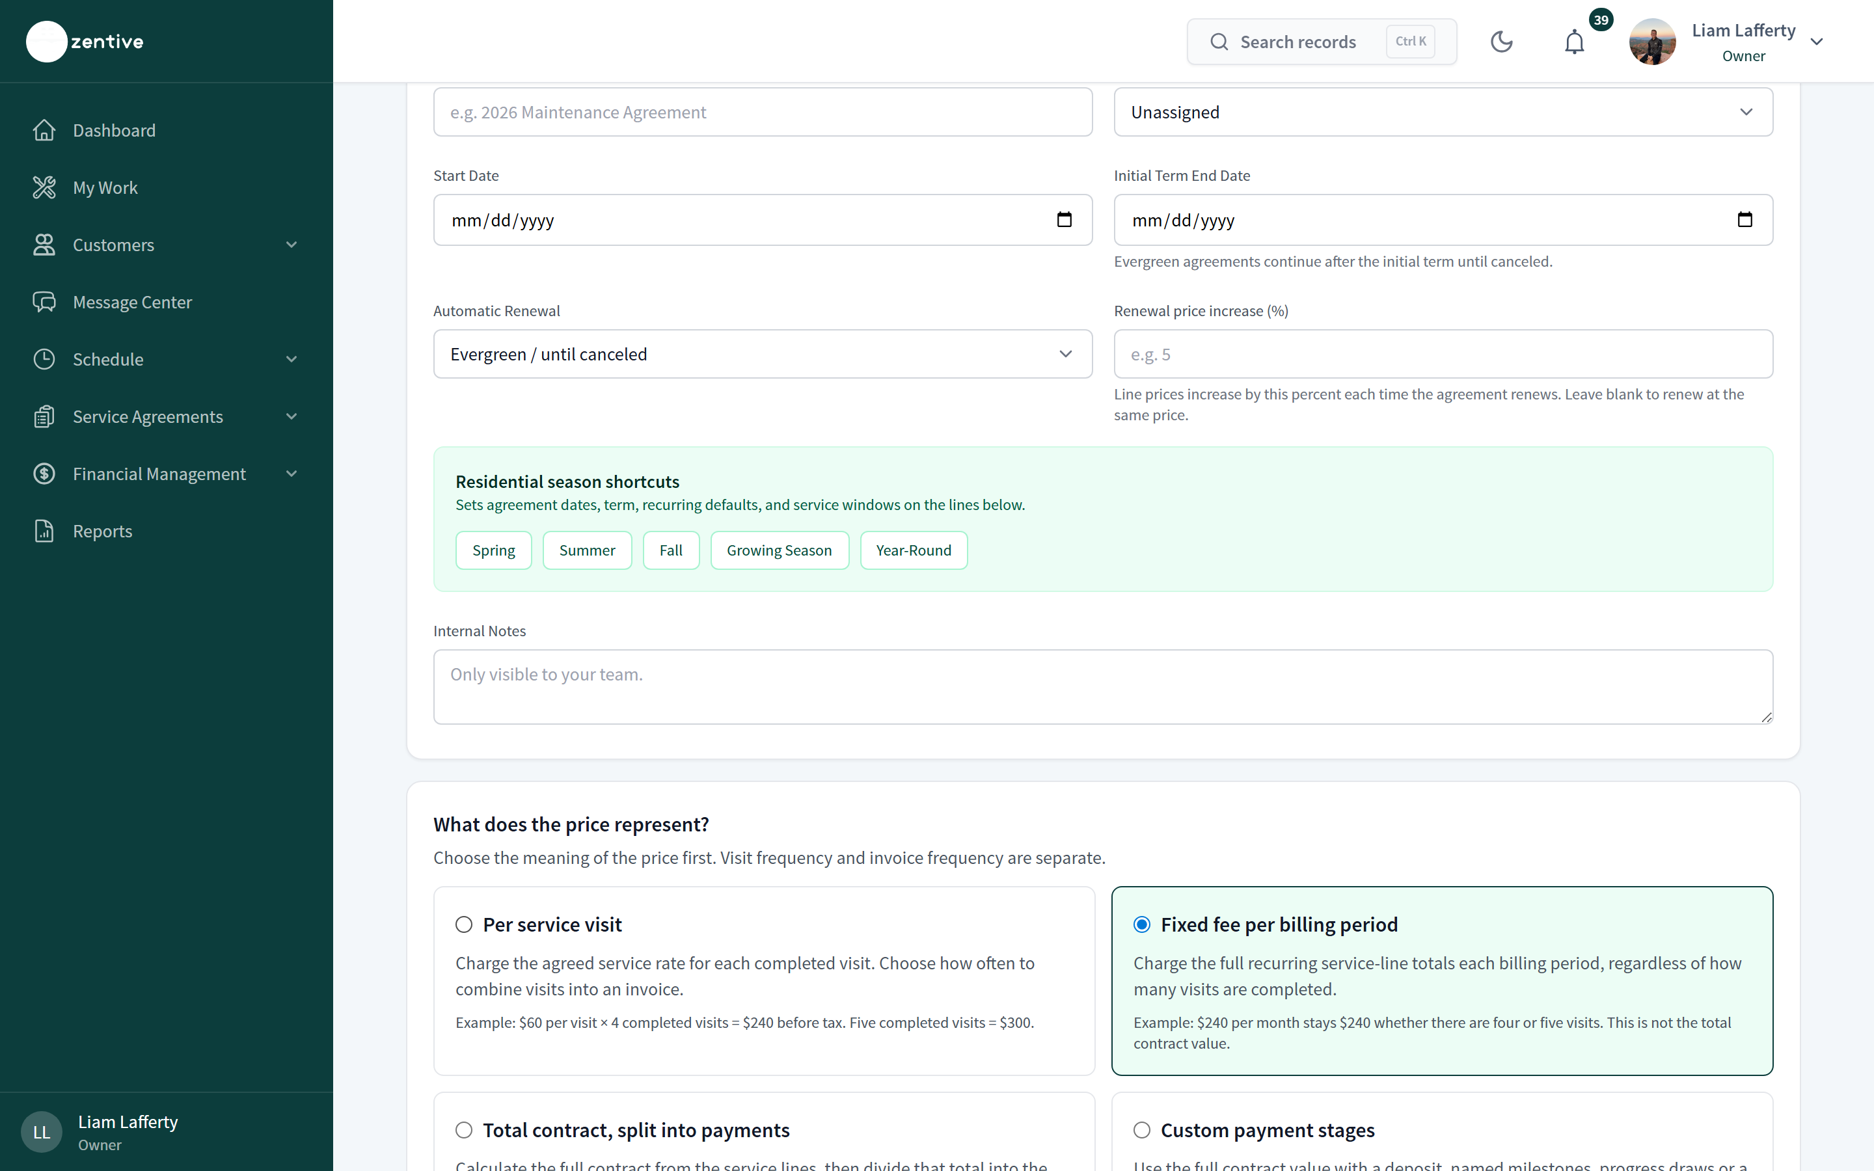Click the Message Center chat icon

coord(44,302)
